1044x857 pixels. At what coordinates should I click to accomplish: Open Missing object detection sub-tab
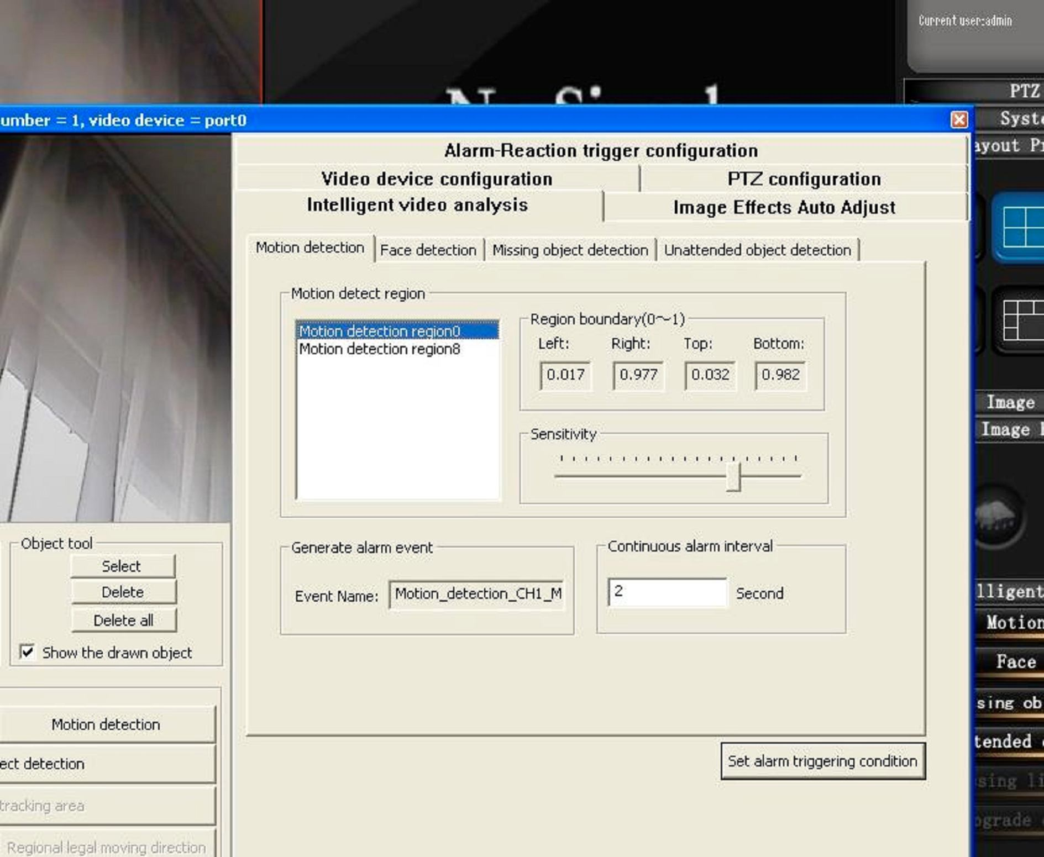570,250
